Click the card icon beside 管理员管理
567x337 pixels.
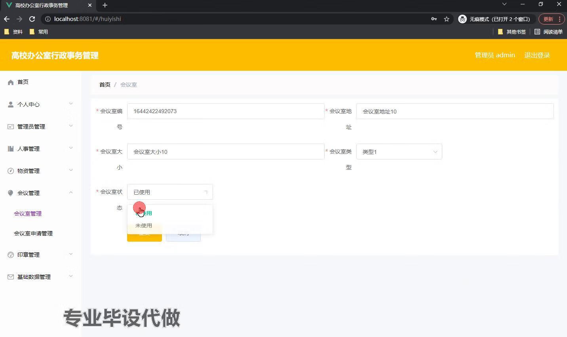pyautogui.click(x=11, y=127)
